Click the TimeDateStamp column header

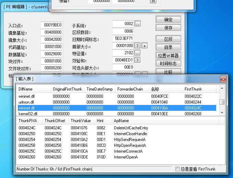(x=100, y=89)
